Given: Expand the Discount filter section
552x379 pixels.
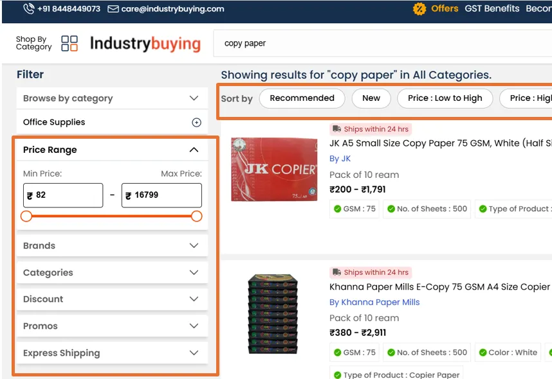Looking at the screenshot, I should tap(111, 299).
